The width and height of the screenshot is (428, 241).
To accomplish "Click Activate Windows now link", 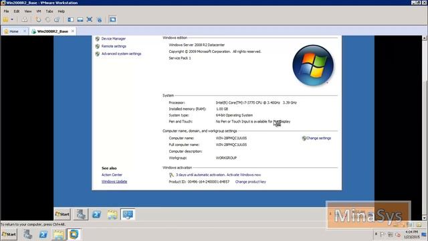I will coord(243,175).
